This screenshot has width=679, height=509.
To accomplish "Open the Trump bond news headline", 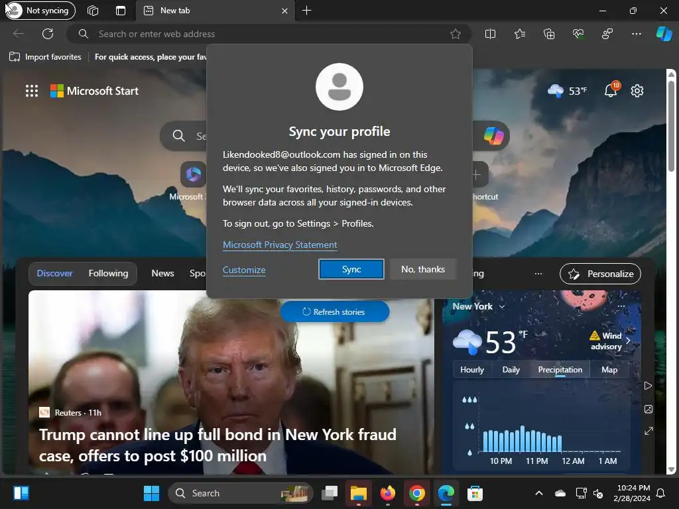I will pos(217,445).
